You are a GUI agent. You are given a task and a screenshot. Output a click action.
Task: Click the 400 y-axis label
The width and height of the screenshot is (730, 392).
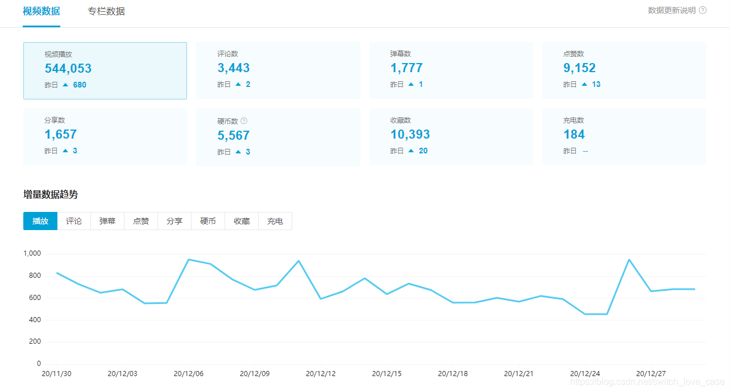click(x=35, y=320)
